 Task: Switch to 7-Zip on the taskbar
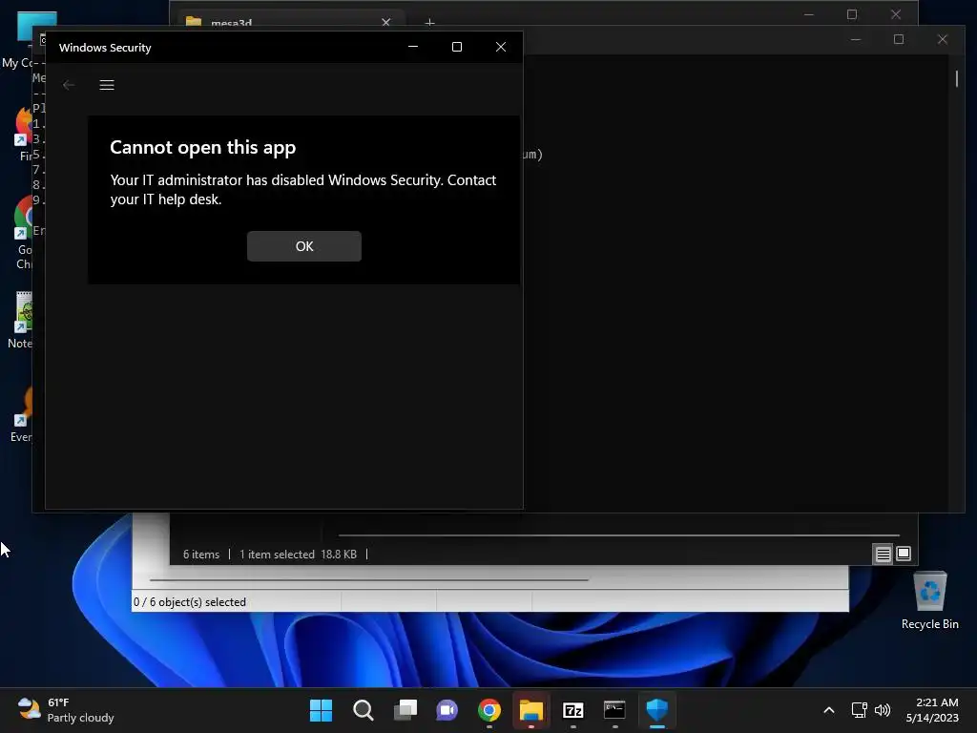(x=572, y=710)
